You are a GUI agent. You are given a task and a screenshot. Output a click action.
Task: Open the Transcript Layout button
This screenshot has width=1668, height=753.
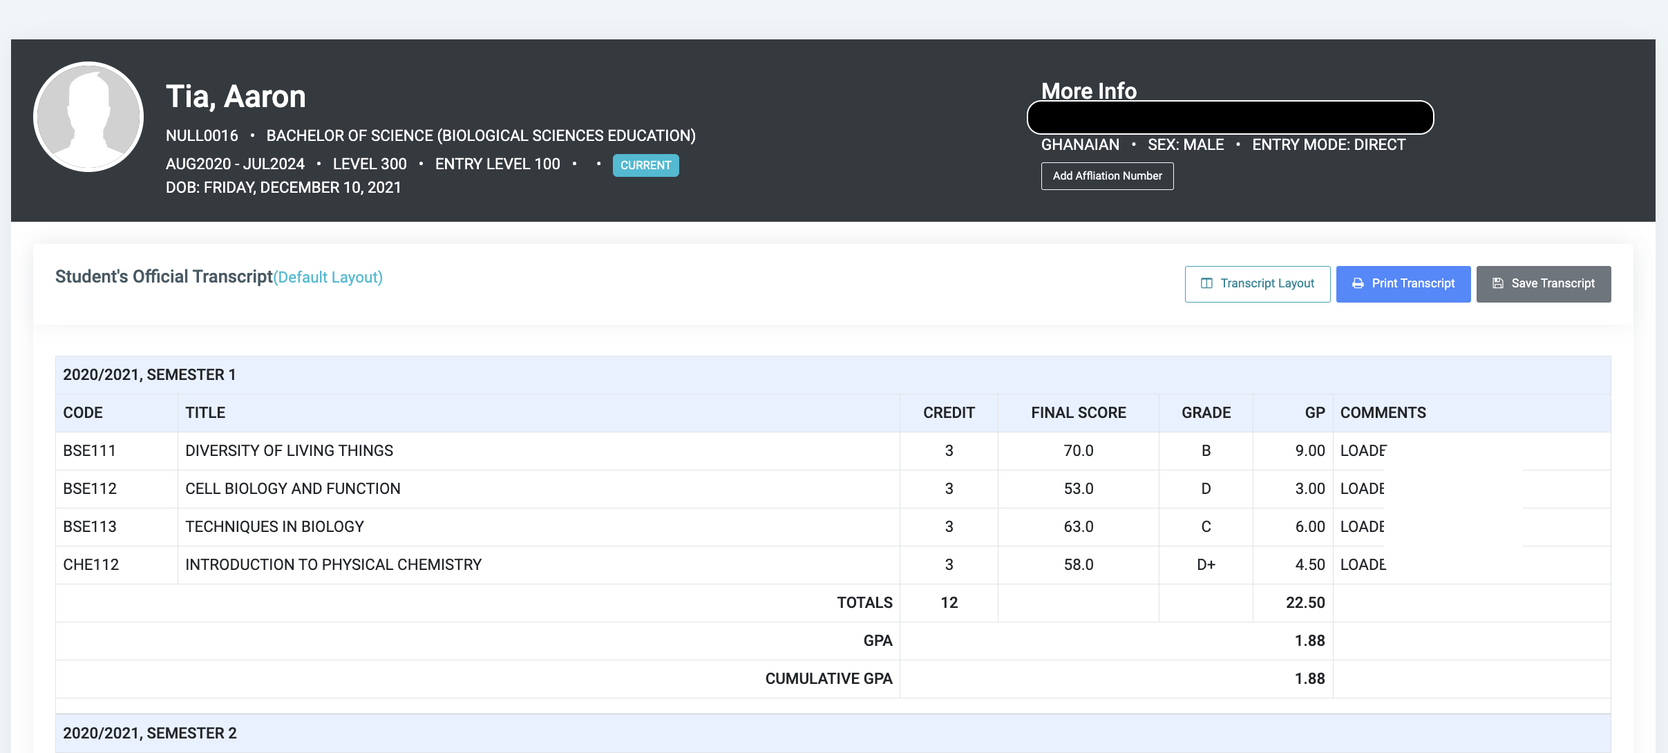(1257, 283)
